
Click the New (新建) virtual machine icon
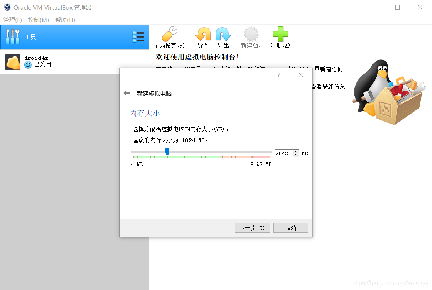tap(251, 35)
